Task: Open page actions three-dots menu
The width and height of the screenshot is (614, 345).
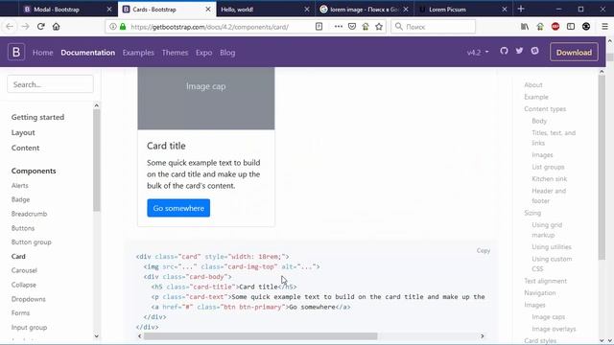Action: [x=339, y=27]
